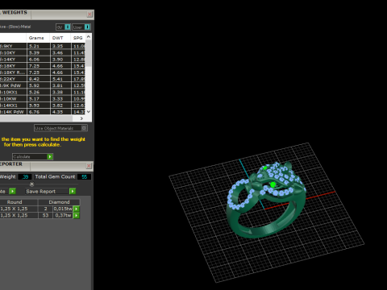Click the metal table's up scroll arrow
Image resolution: width=387 pixels, height=290 pixels.
[89, 37]
